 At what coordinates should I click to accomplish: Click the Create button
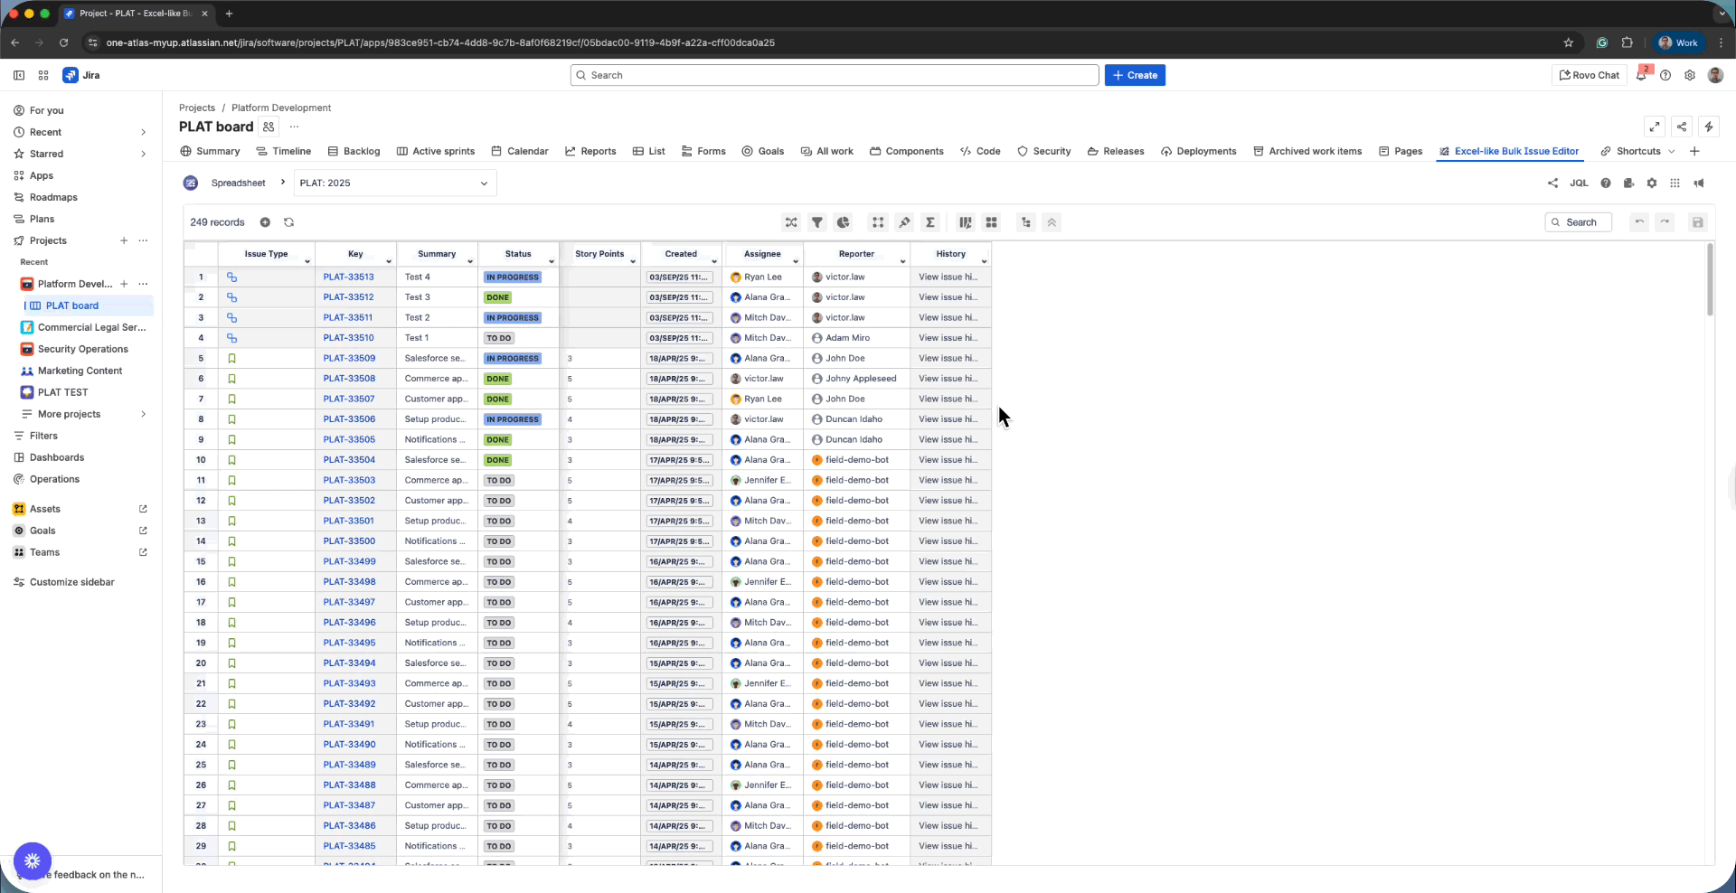pyautogui.click(x=1135, y=75)
